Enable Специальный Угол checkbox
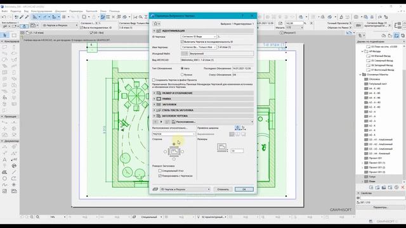The height and width of the screenshot is (228, 406). [160, 171]
